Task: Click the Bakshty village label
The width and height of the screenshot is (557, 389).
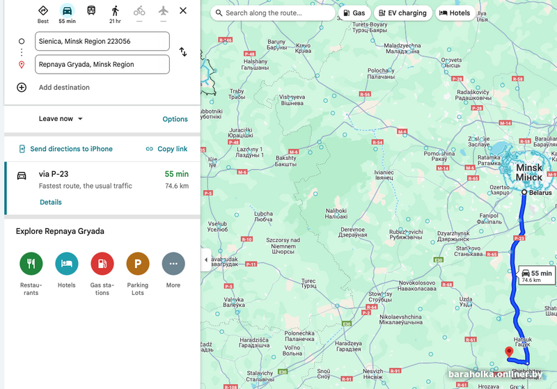Action: [x=285, y=161]
